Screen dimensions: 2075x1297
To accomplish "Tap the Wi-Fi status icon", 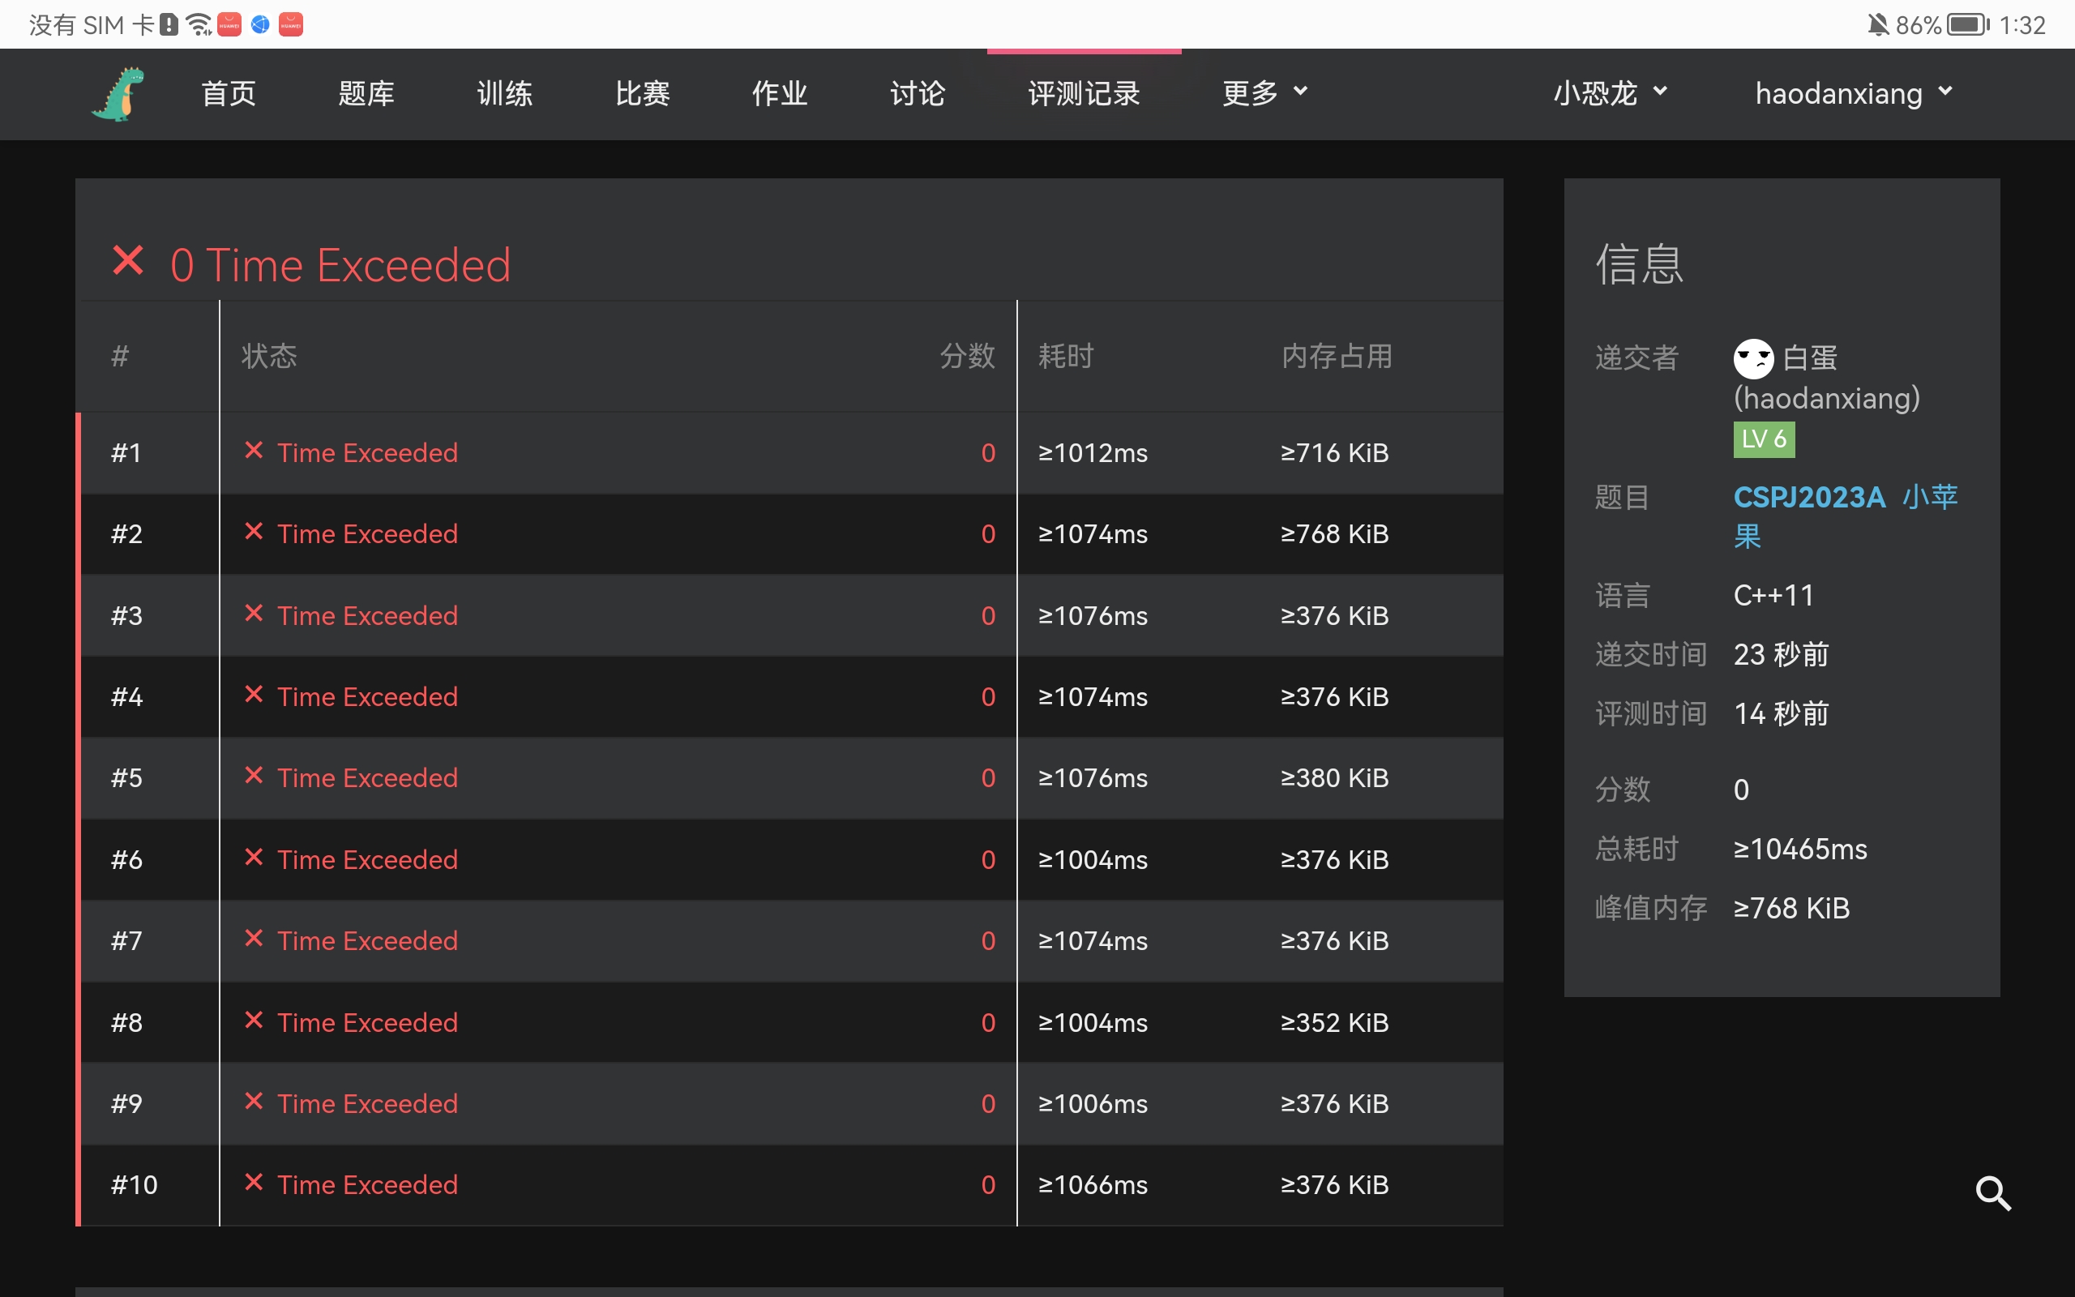I will (x=198, y=25).
